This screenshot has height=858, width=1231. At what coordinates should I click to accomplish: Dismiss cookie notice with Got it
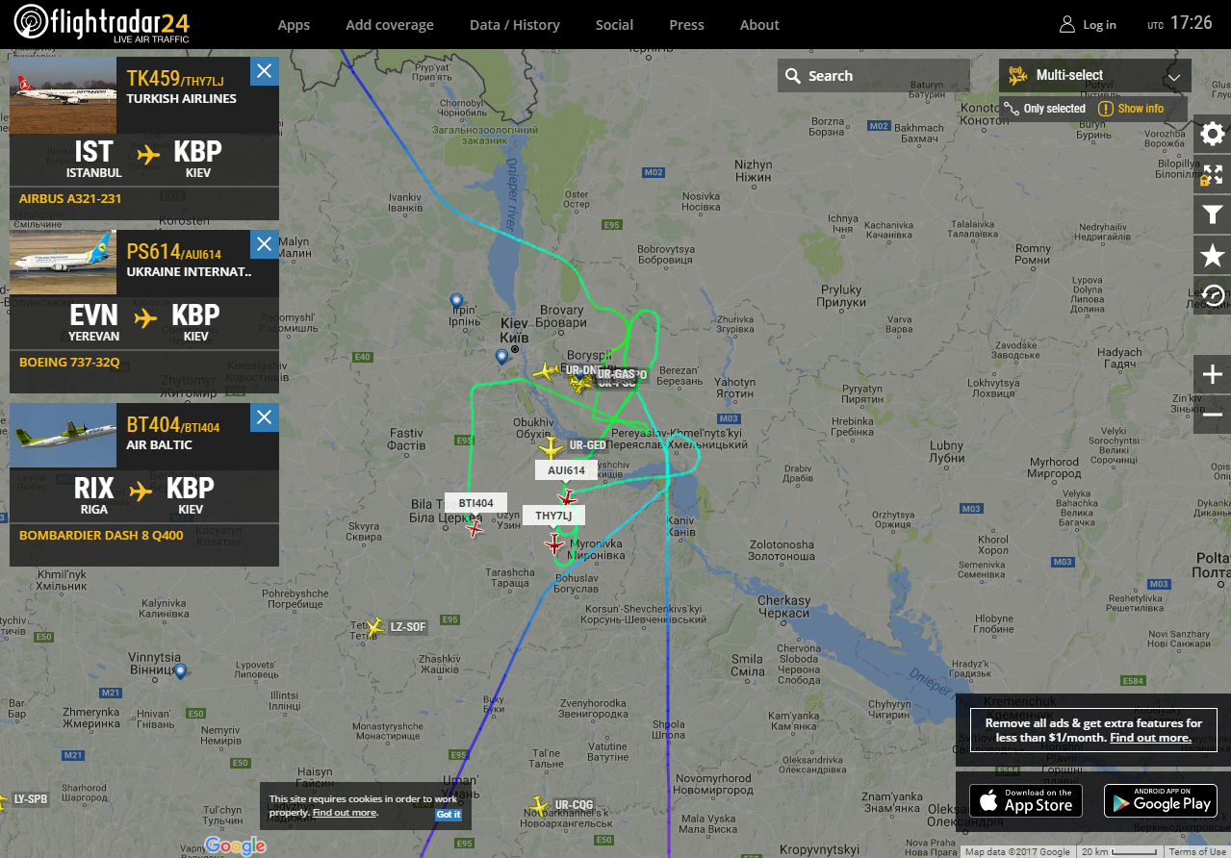click(449, 814)
